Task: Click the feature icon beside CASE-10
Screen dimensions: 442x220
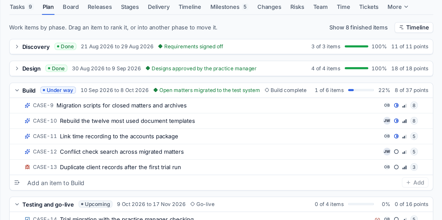Action: (x=28, y=121)
